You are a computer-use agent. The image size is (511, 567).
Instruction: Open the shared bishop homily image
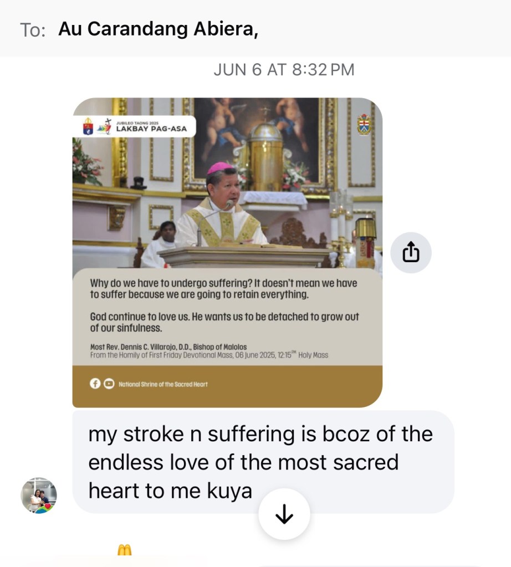(x=227, y=252)
